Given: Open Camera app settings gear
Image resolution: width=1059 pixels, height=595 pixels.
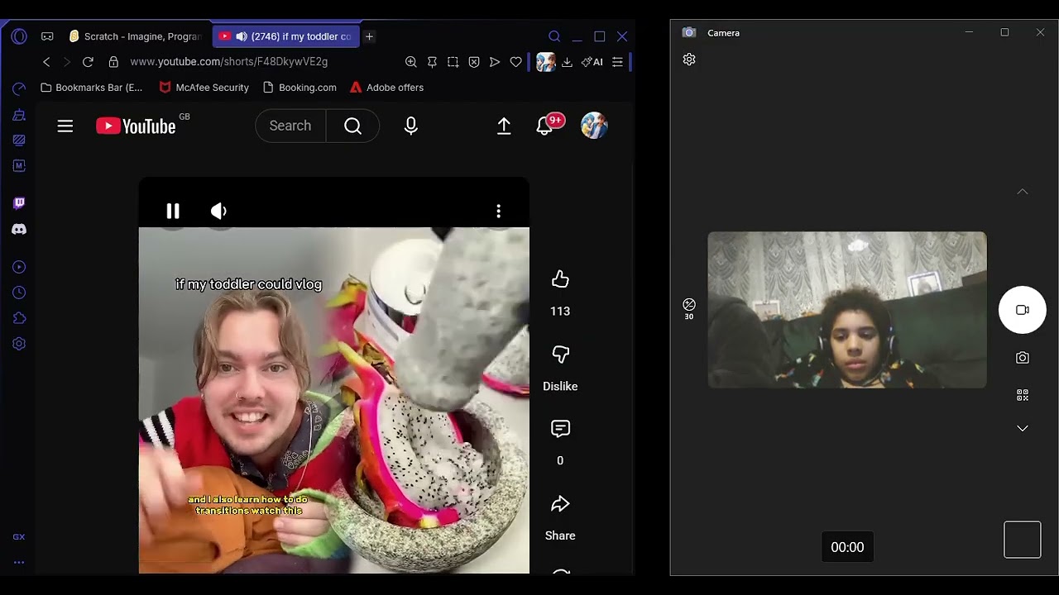Looking at the screenshot, I should tap(689, 59).
